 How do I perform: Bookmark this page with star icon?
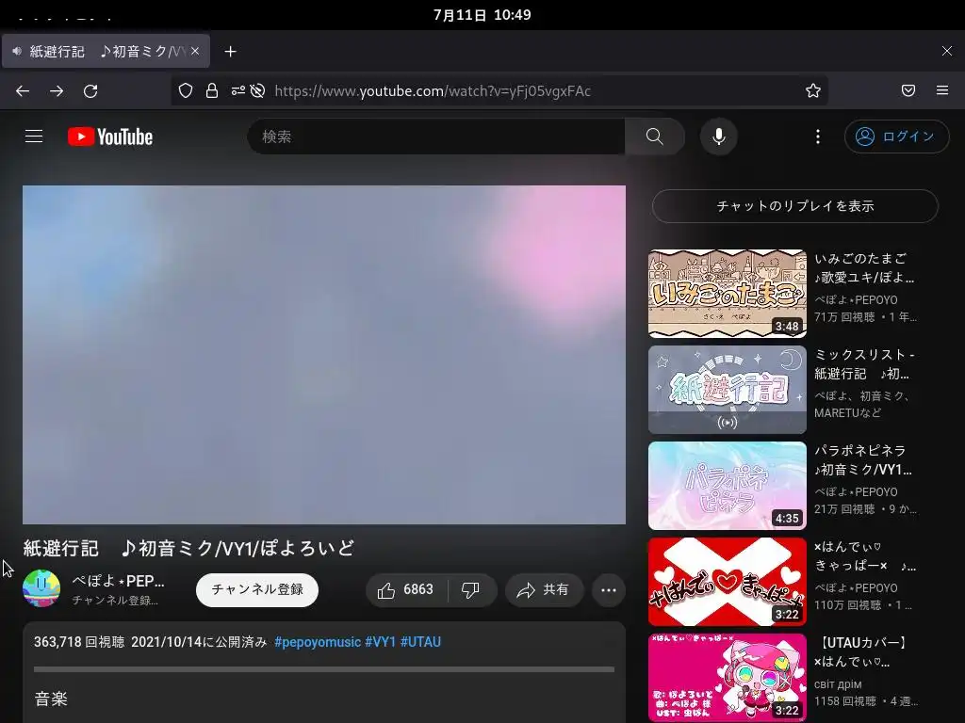click(x=813, y=91)
